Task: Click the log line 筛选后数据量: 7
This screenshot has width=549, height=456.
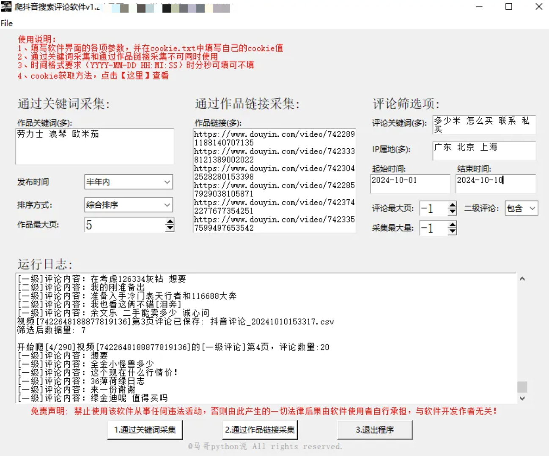Action: pyautogui.click(x=52, y=330)
